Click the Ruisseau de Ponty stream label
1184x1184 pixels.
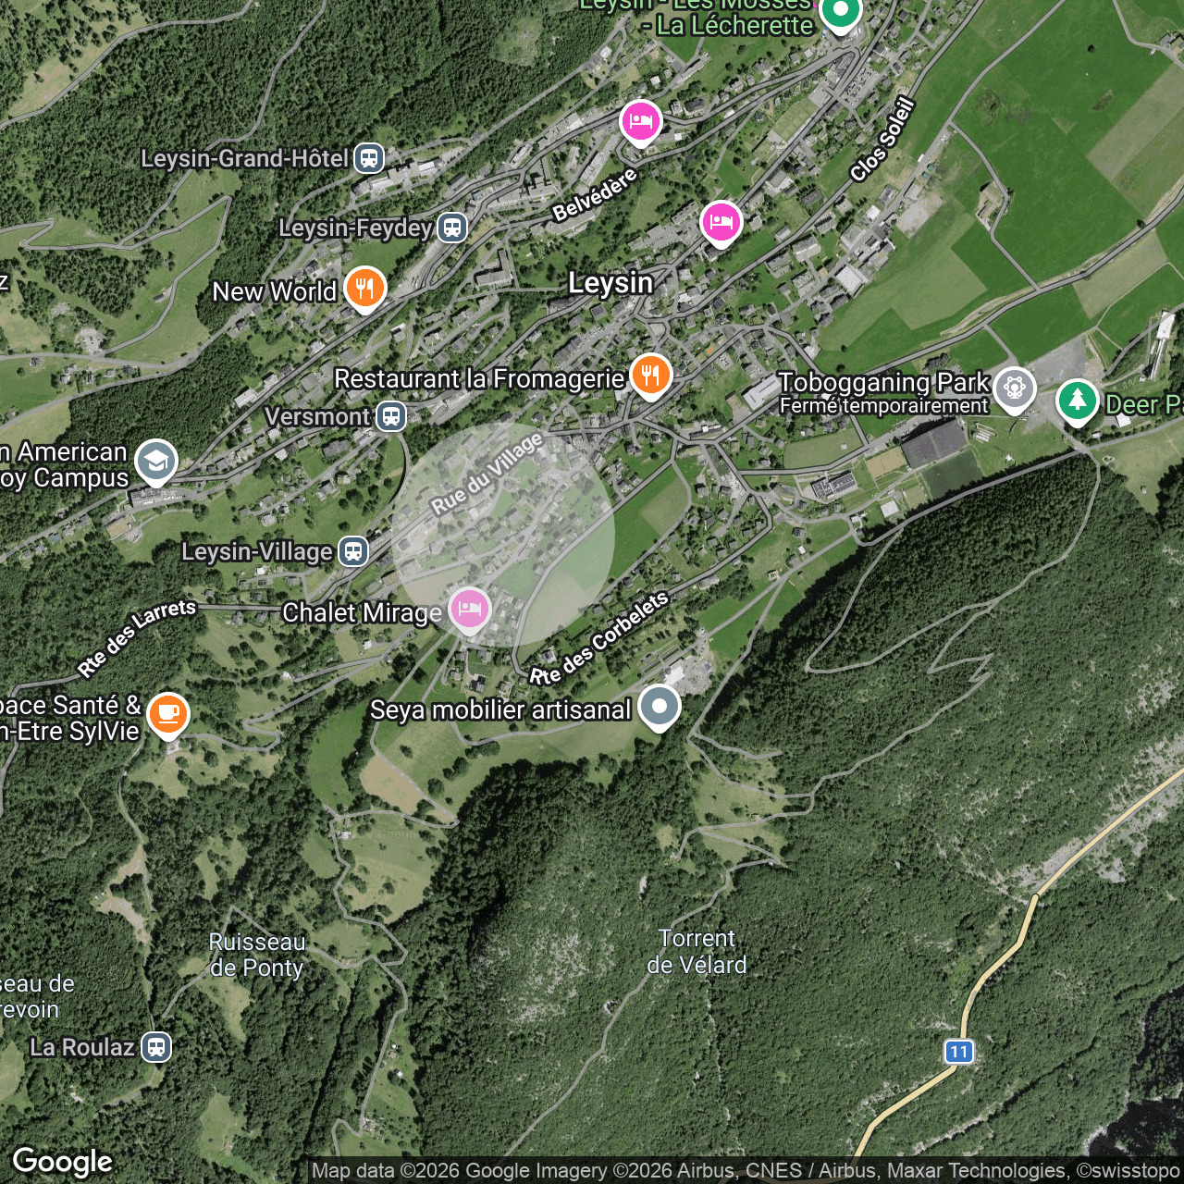click(256, 955)
